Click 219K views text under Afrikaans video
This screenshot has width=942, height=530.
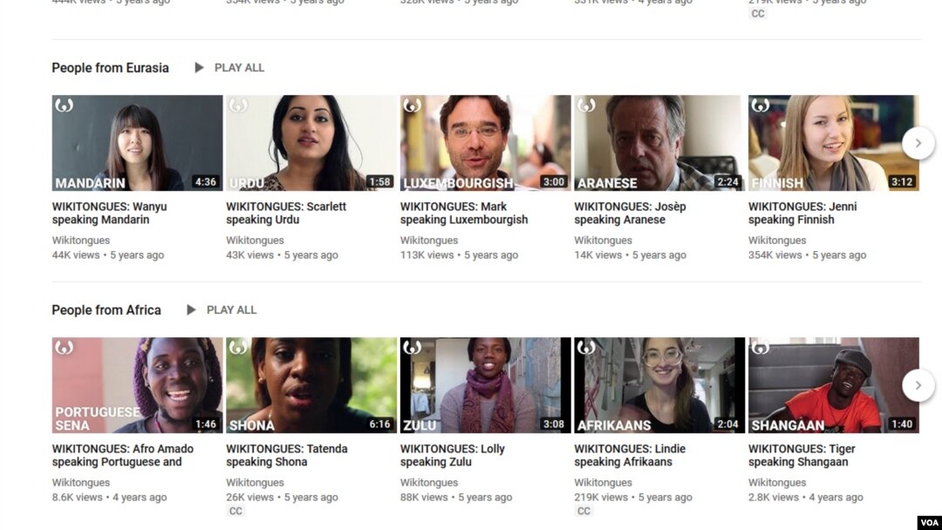coord(601,498)
